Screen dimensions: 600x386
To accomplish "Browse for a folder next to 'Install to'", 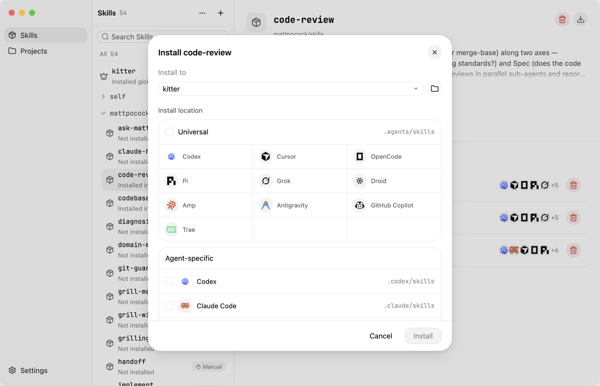I will (435, 89).
